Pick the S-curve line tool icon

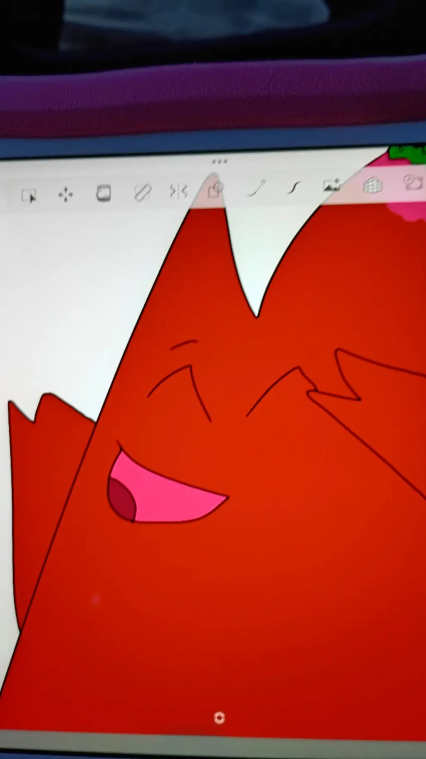pyautogui.click(x=294, y=188)
